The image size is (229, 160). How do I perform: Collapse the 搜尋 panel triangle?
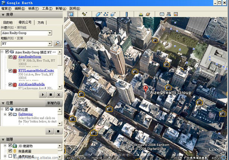point(3,15)
